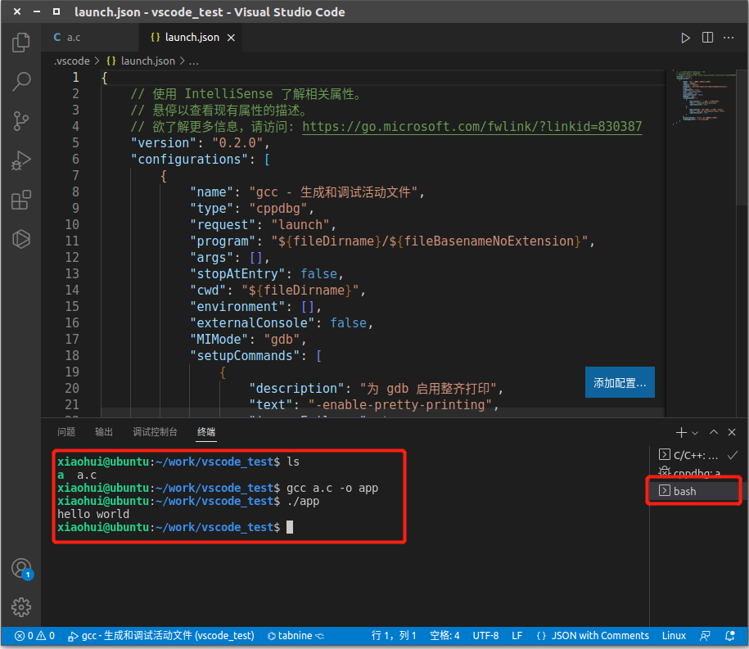Image resolution: width=749 pixels, height=649 pixels.
Task: Click the 添加配置... button
Action: pyautogui.click(x=620, y=382)
